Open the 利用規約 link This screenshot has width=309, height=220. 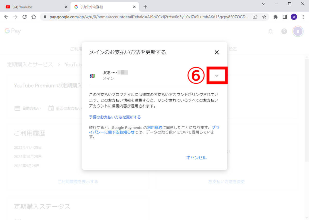coord(154,127)
